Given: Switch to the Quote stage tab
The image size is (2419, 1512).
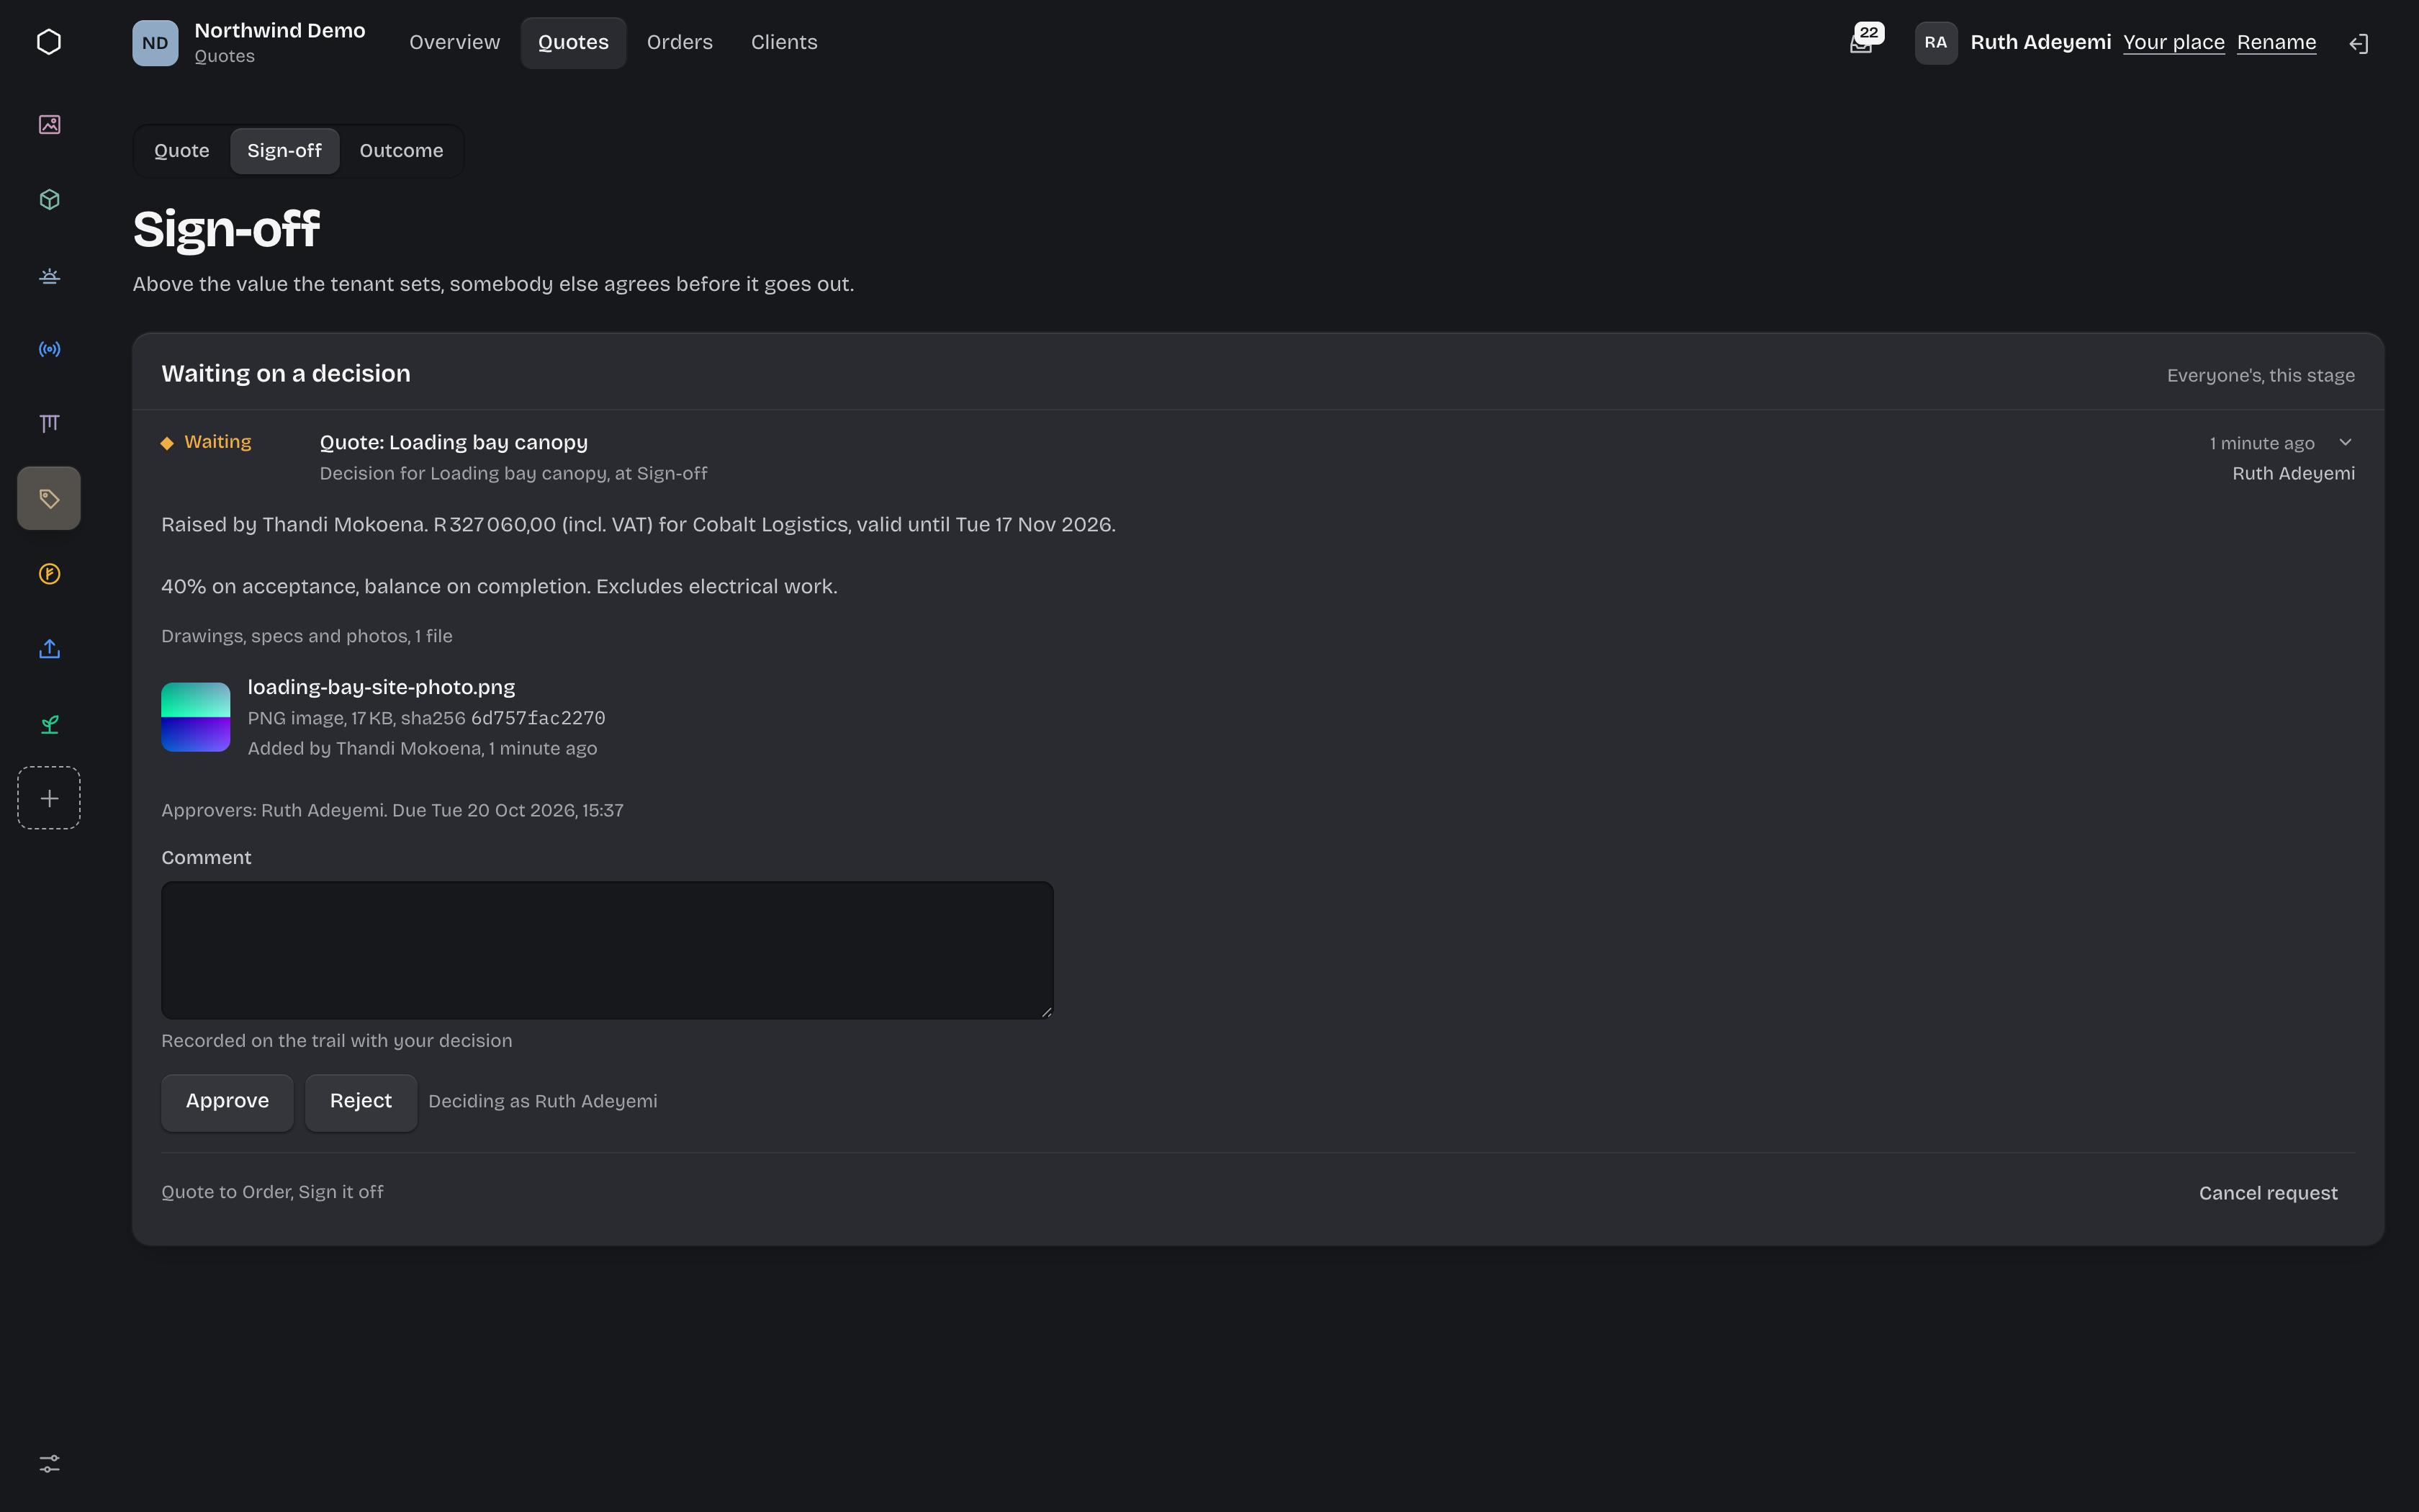Looking at the screenshot, I should [182, 150].
